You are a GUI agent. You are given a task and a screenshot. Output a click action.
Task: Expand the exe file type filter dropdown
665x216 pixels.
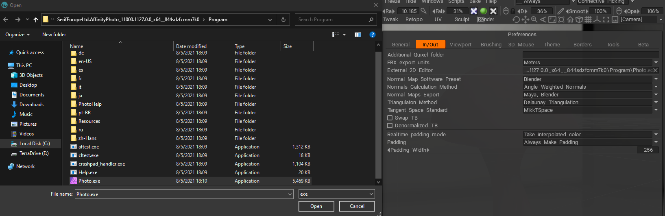click(x=371, y=194)
